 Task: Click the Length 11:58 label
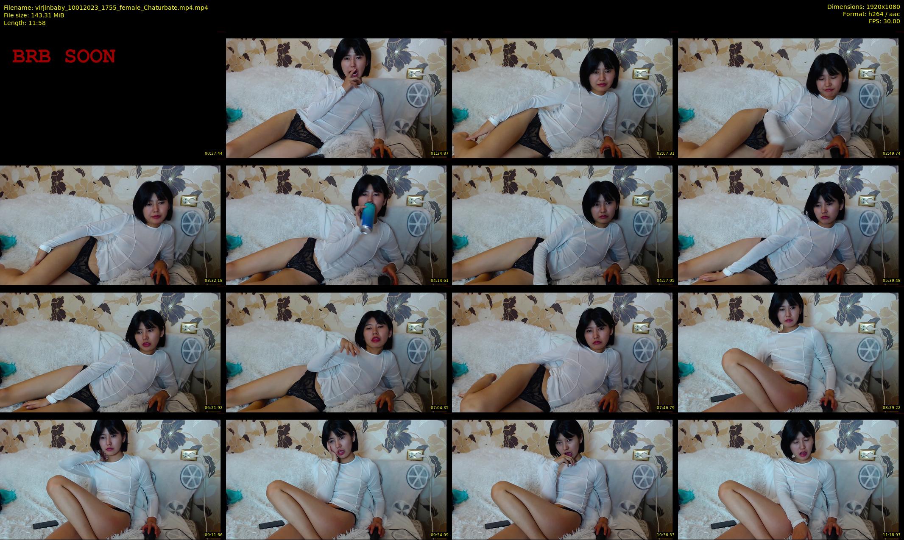tap(25, 23)
